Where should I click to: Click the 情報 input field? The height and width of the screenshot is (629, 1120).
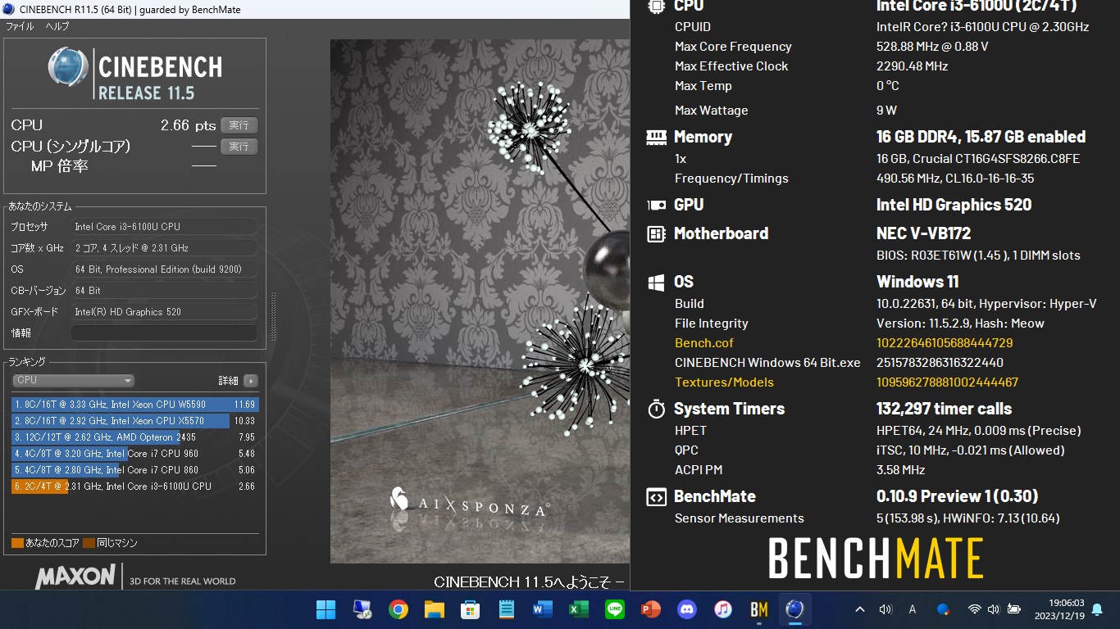coord(164,333)
